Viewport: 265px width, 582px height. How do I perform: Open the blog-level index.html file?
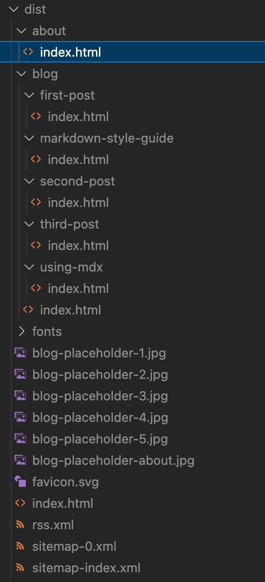click(x=70, y=310)
